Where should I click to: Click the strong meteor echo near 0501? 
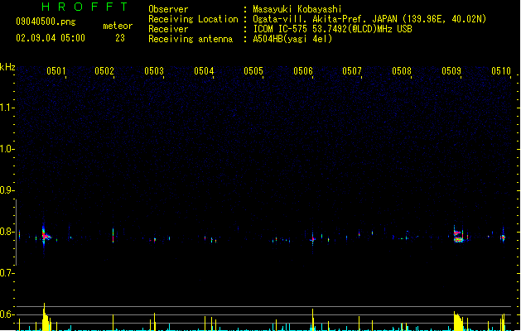tap(46, 235)
